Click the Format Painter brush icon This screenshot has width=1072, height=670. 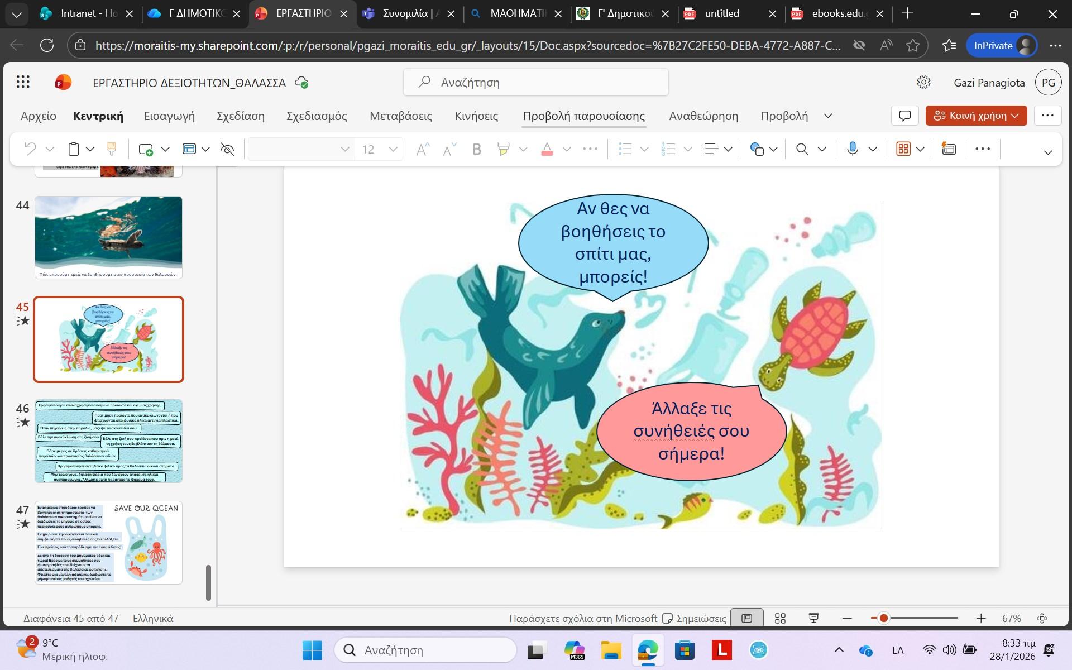pos(112,149)
